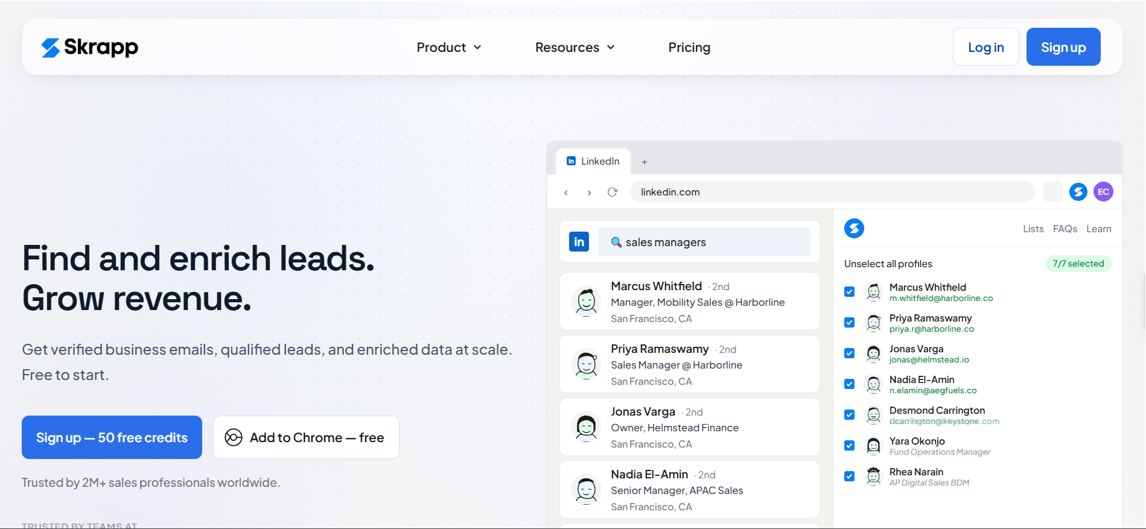Go back with the browser back arrow
Image resolution: width=1146 pixels, height=529 pixels.
pyautogui.click(x=565, y=192)
